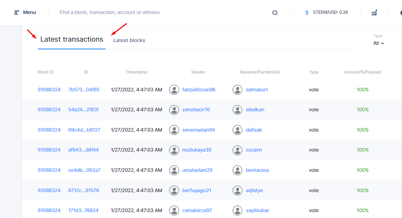This screenshot has height=218, width=402.
Task: Open zayitkubar receiver link
Action: click(257, 210)
